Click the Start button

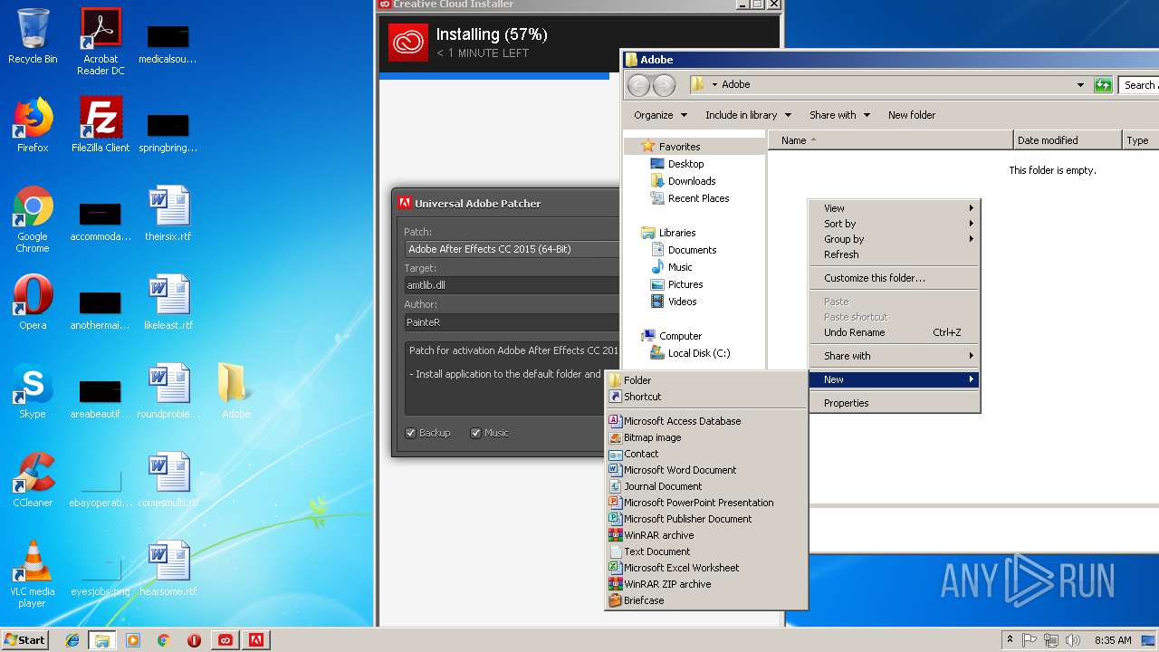pyautogui.click(x=25, y=640)
